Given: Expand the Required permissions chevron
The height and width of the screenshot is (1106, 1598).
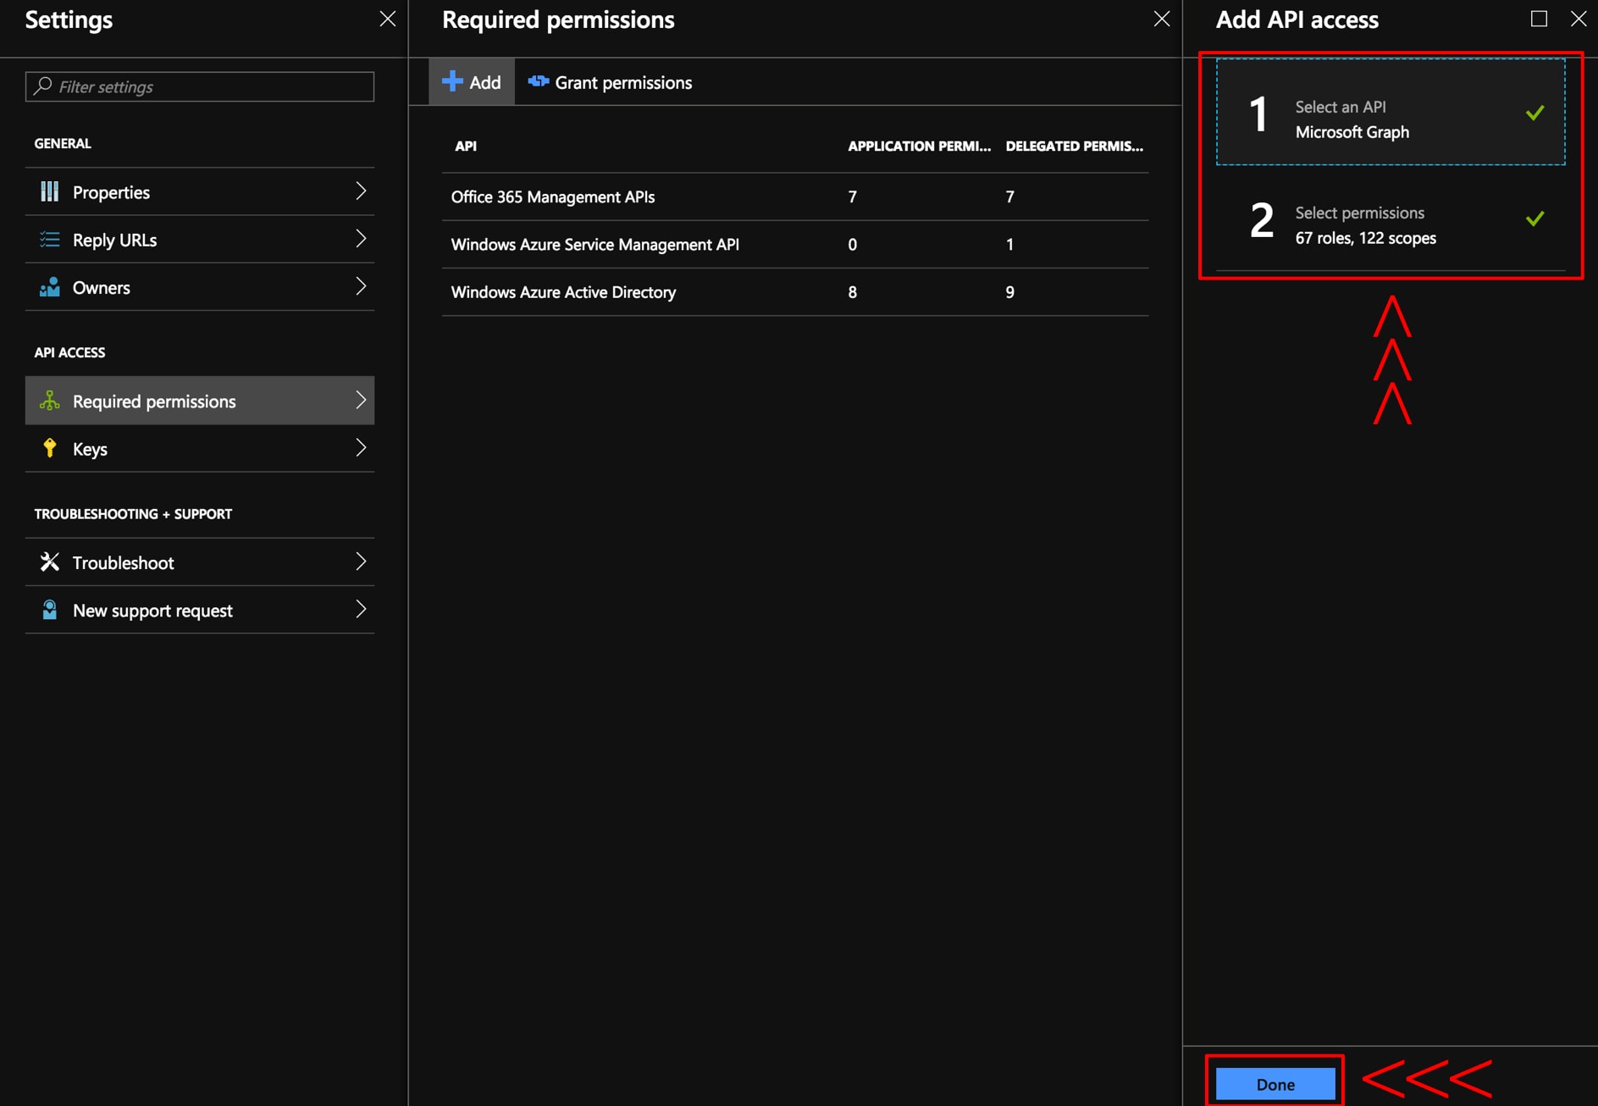Looking at the screenshot, I should [361, 400].
